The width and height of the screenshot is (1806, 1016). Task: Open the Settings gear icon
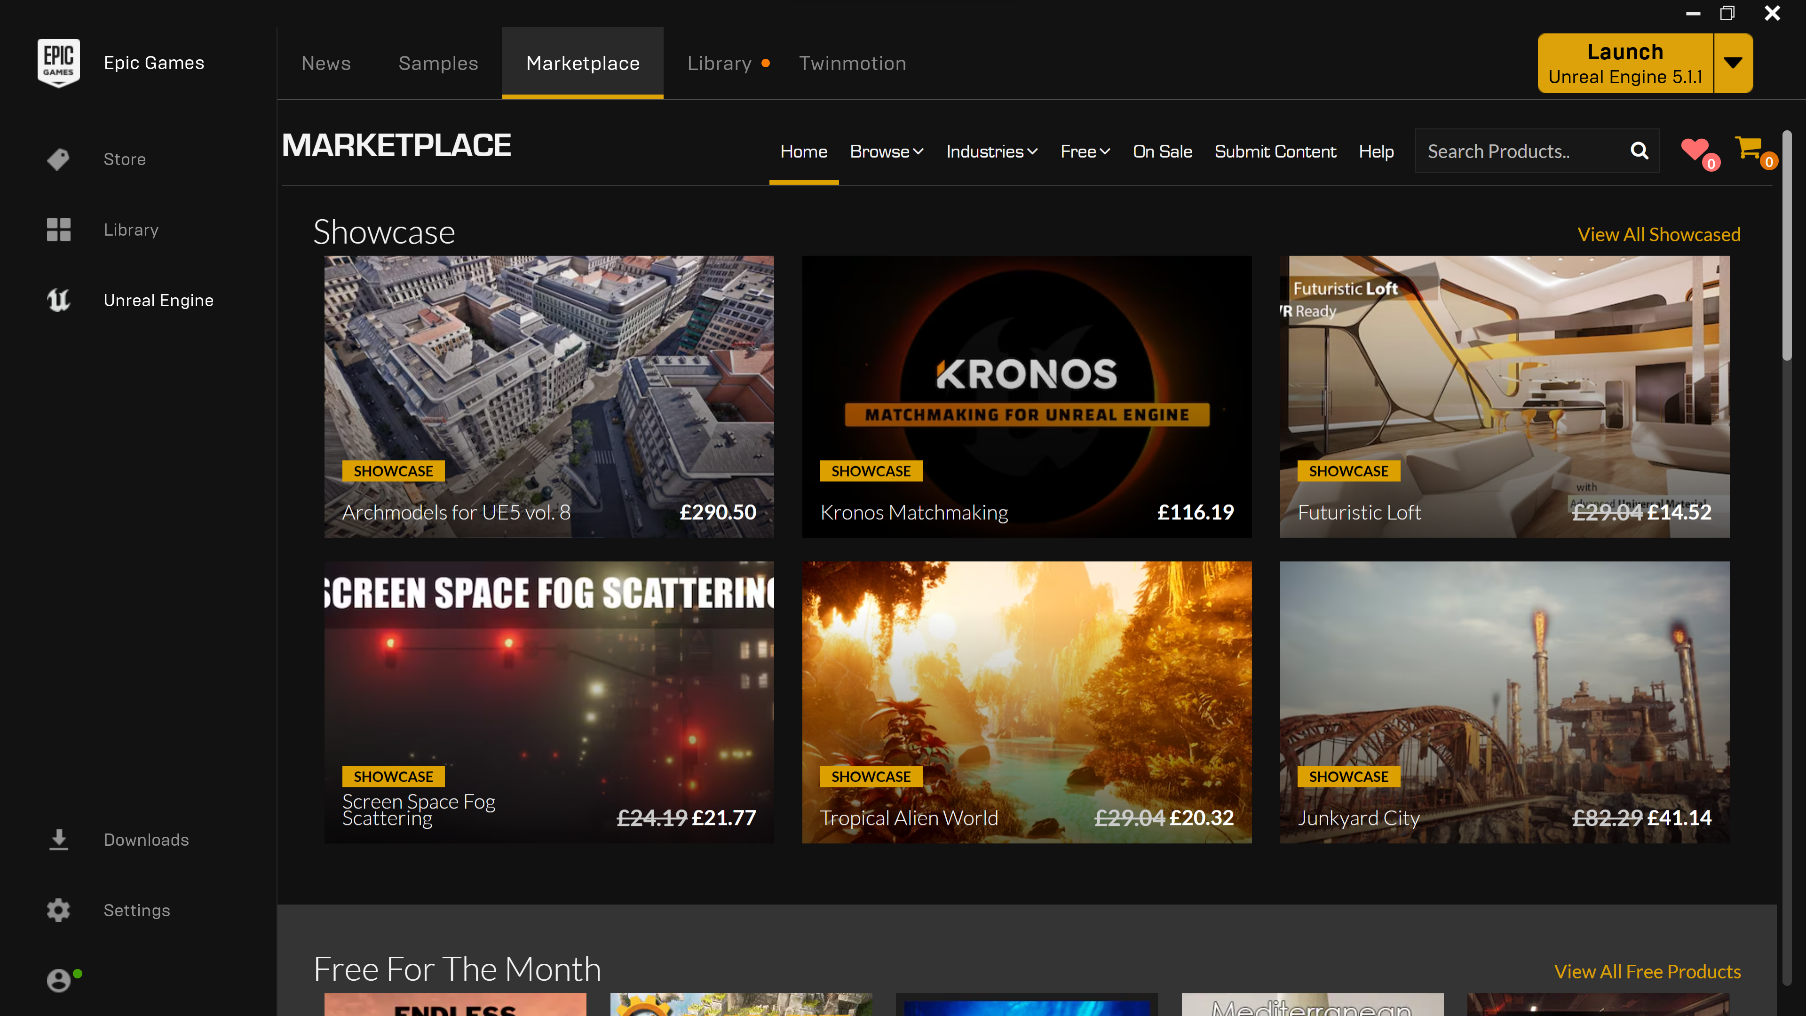click(x=58, y=910)
